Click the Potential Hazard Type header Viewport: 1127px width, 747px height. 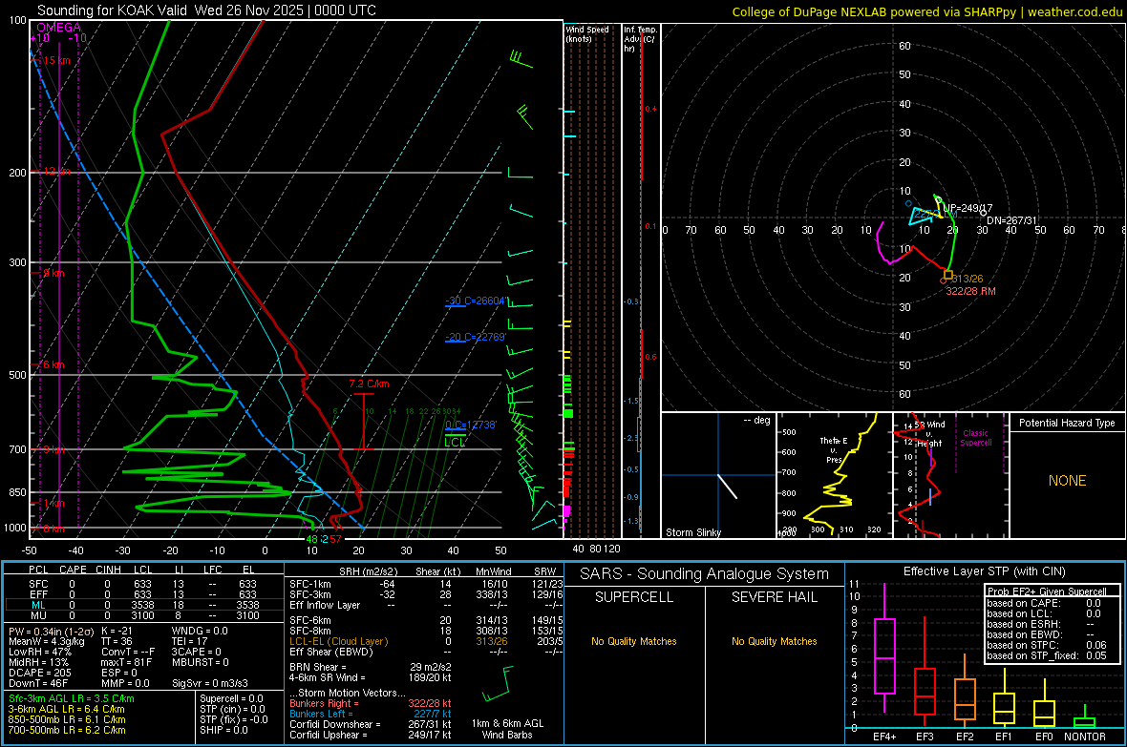1067,423
